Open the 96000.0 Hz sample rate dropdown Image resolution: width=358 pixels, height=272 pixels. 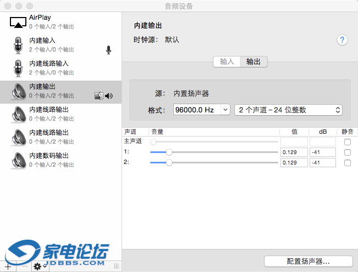225,110
